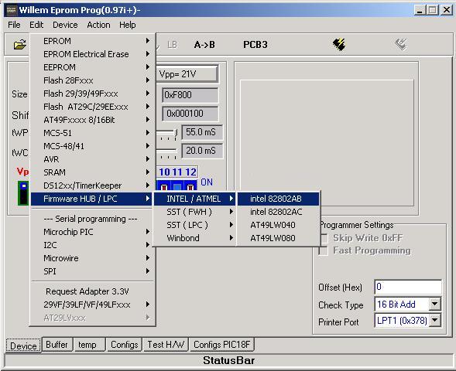Toggle Skip Write 0xFF checkbox
Viewport: 456px width, 371px height.
tap(324, 238)
